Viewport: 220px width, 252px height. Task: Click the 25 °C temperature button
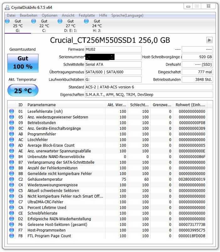(x=23, y=90)
